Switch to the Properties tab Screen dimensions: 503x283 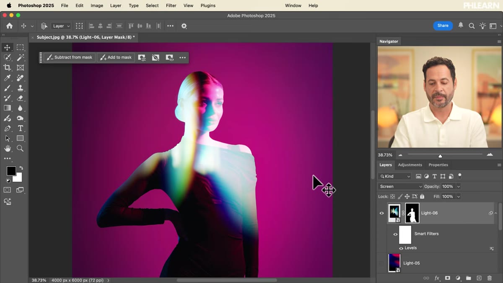click(438, 165)
